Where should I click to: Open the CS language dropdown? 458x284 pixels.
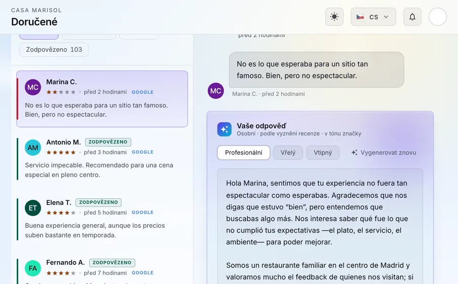click(x=373, y=17)
